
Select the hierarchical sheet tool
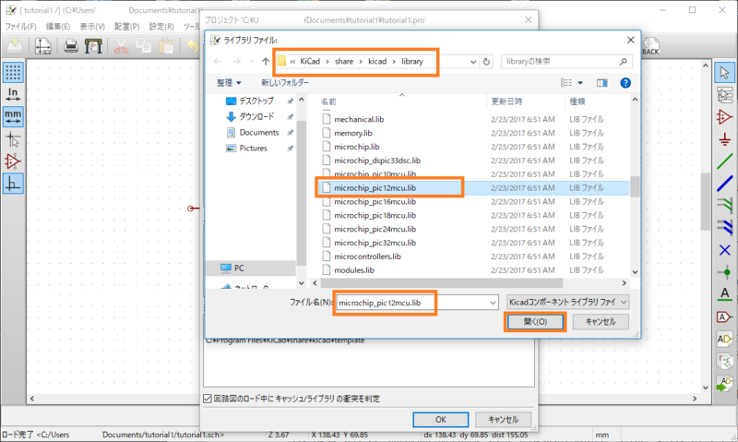[724, 361]
